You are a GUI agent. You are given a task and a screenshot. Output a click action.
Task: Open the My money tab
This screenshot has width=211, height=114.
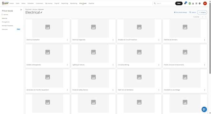pos(49,3)
